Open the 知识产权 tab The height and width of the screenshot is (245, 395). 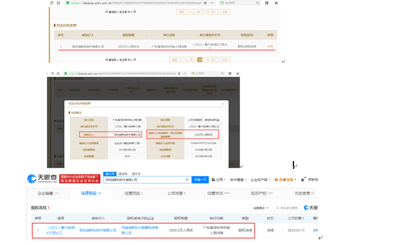coord(262,193)
